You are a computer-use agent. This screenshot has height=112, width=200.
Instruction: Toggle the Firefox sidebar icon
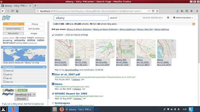[x=187, y=11]
